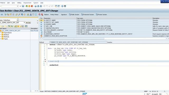This screenshot has height=95, width=169.
Task: Open the Environment menu
Action: [27, 3]
